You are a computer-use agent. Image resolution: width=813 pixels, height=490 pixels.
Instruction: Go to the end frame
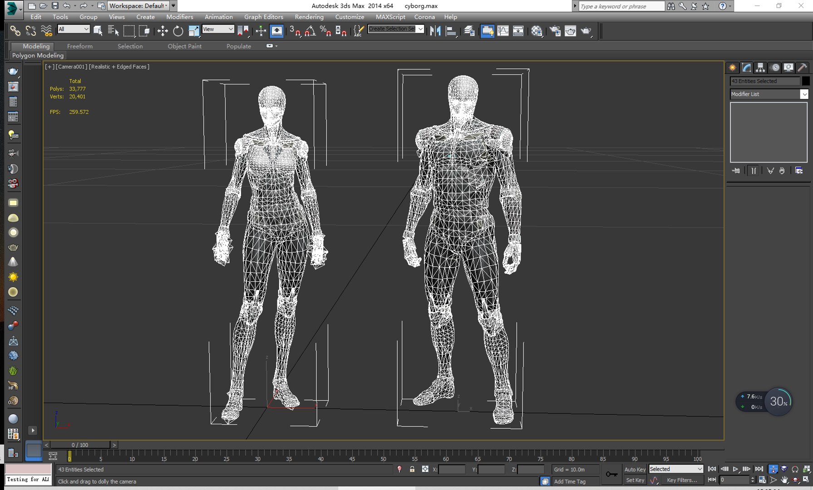tap(759, 469)
